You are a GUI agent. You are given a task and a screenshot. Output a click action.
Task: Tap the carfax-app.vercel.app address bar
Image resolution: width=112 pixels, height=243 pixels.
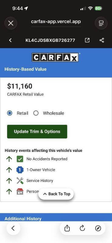coord(56,22)
